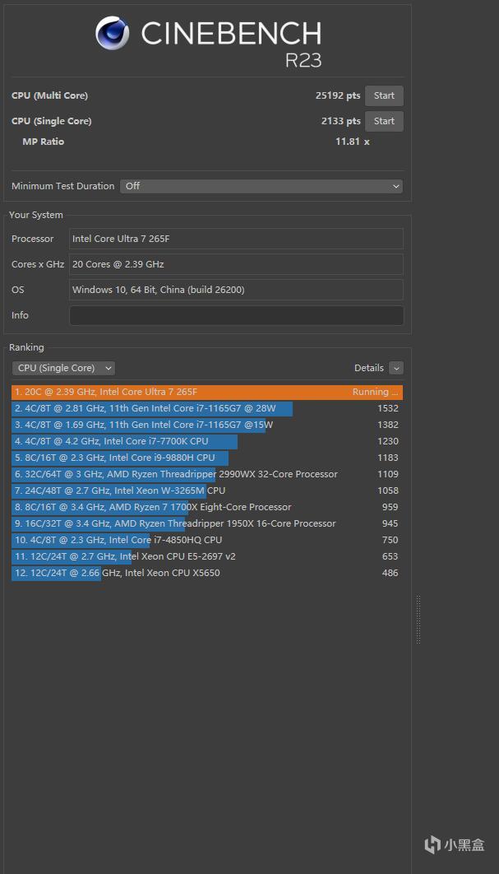499x874 pixels.
Task: Open the Minimum Test Duration dropdown
Action: click(261, 186)
